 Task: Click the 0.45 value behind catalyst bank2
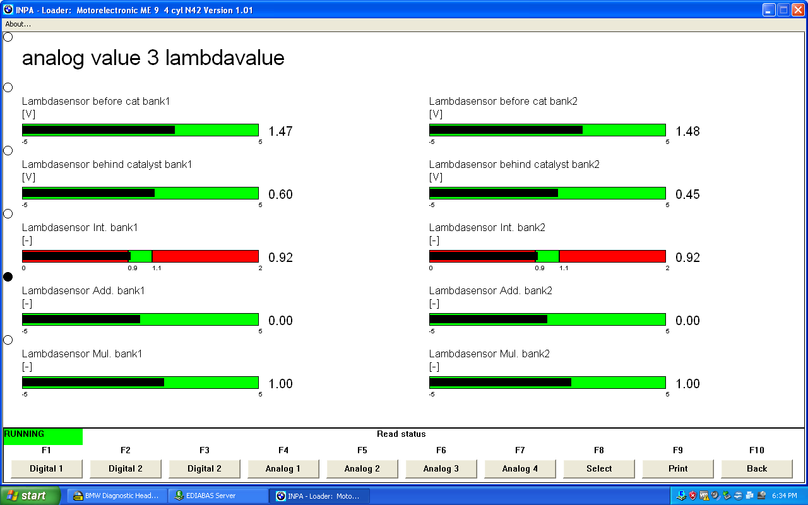[x=688, y=194]
